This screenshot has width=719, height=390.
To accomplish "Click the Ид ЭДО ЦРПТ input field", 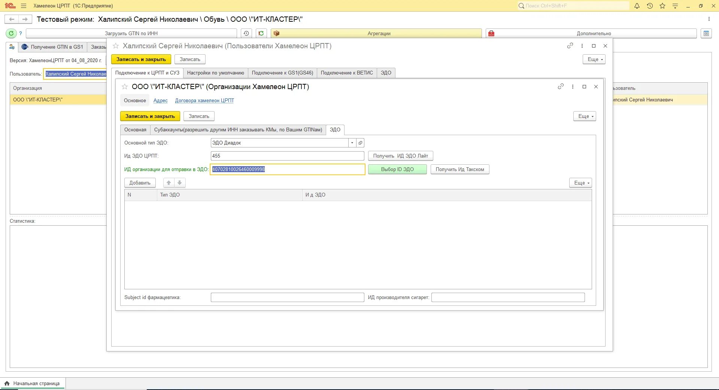I will (288, 156).
